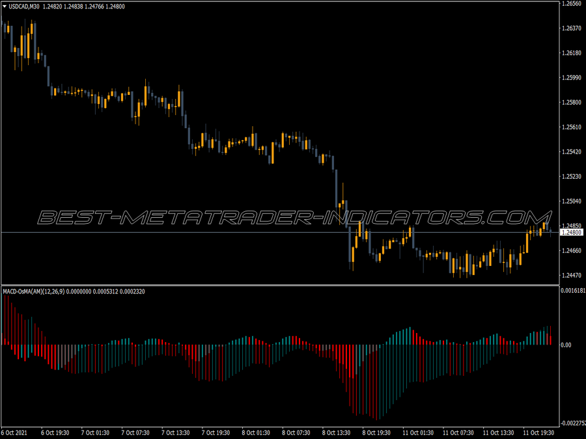Viewport: 586px width, 439px height.
Task: Select price scale label 1.26180
Action: (572, 53)
